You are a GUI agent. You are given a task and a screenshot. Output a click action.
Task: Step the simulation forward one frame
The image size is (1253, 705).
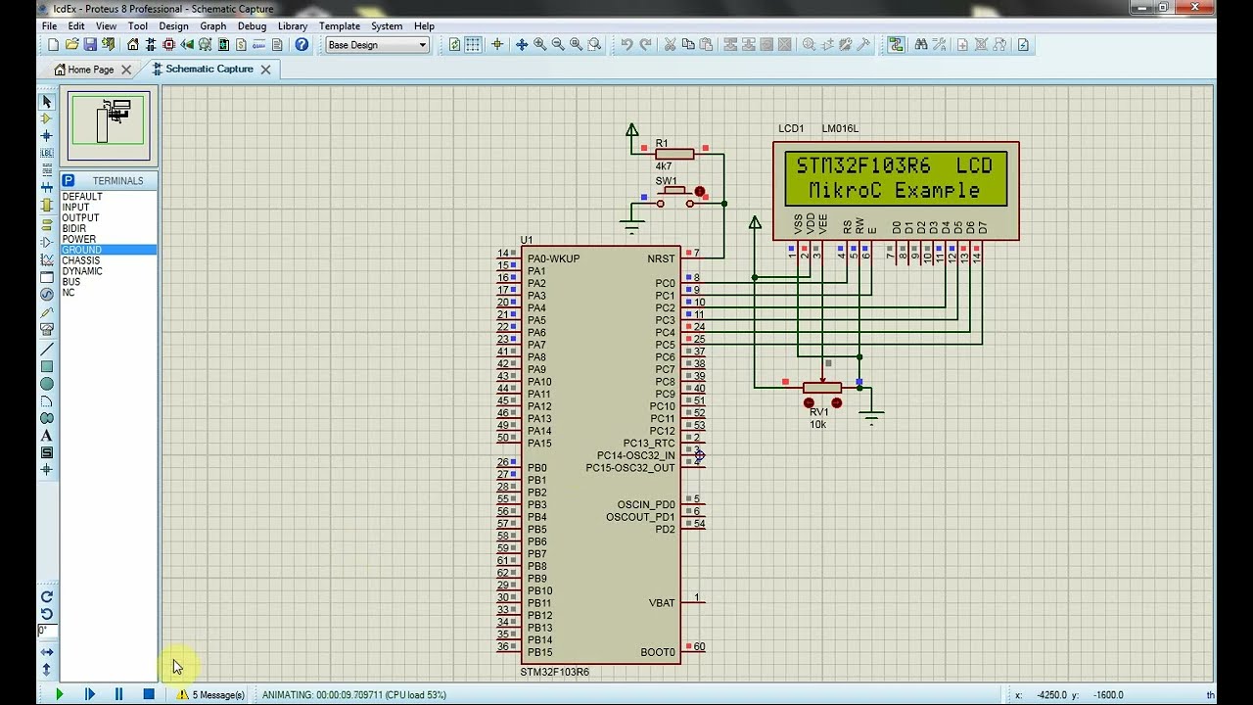point(89,694)
